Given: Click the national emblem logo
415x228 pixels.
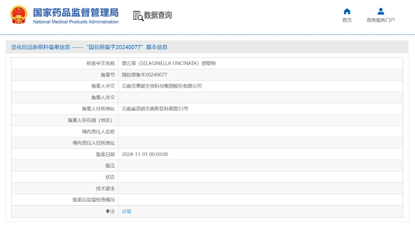Looking at the screenshot, I should click(x=18, y=15).
